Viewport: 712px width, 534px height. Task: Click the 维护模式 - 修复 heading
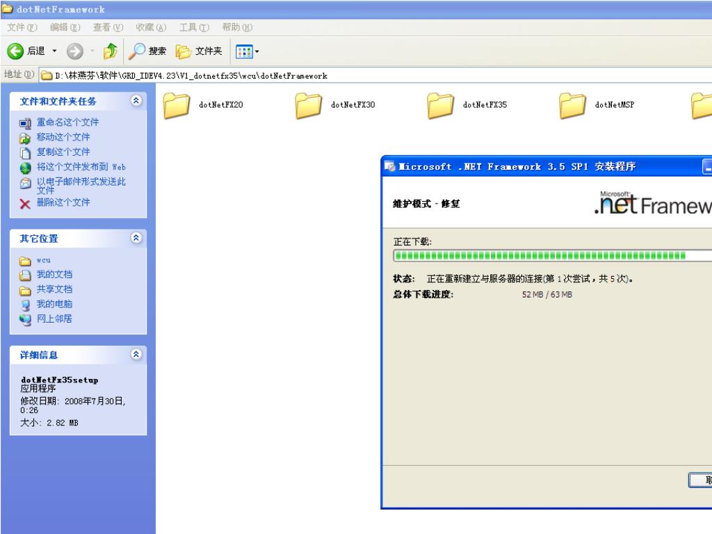(x=426, y=204)
